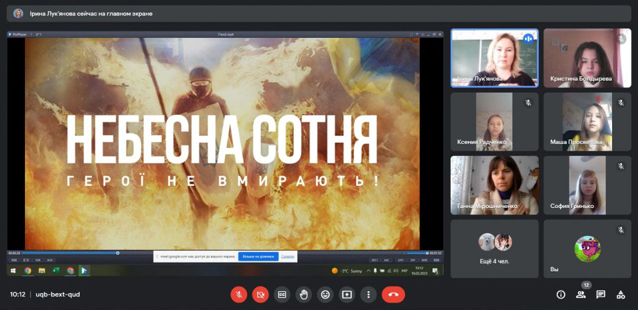Turn on the camera
638x310 pixels.
tap(260, 295)
